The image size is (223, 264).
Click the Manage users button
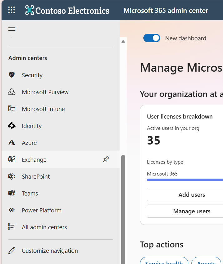185,211
